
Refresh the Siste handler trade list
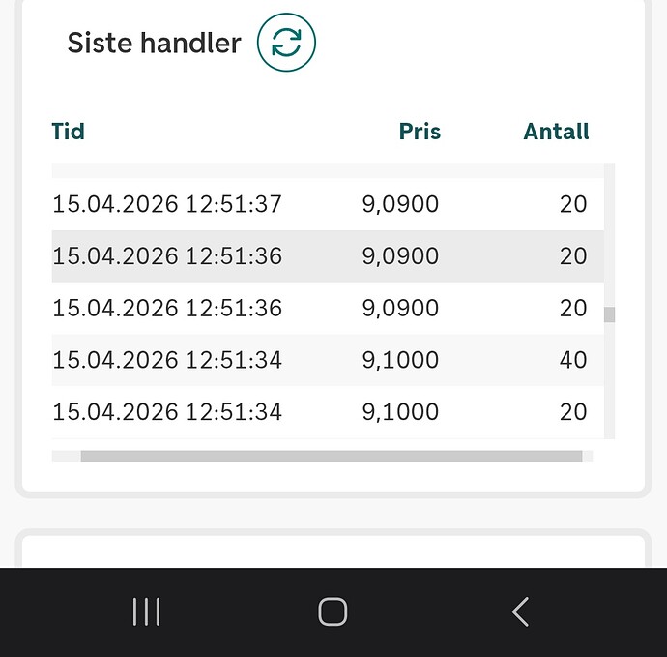286,43
